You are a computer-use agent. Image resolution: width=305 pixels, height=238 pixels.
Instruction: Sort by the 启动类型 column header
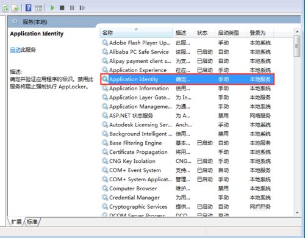pos(231,33)
